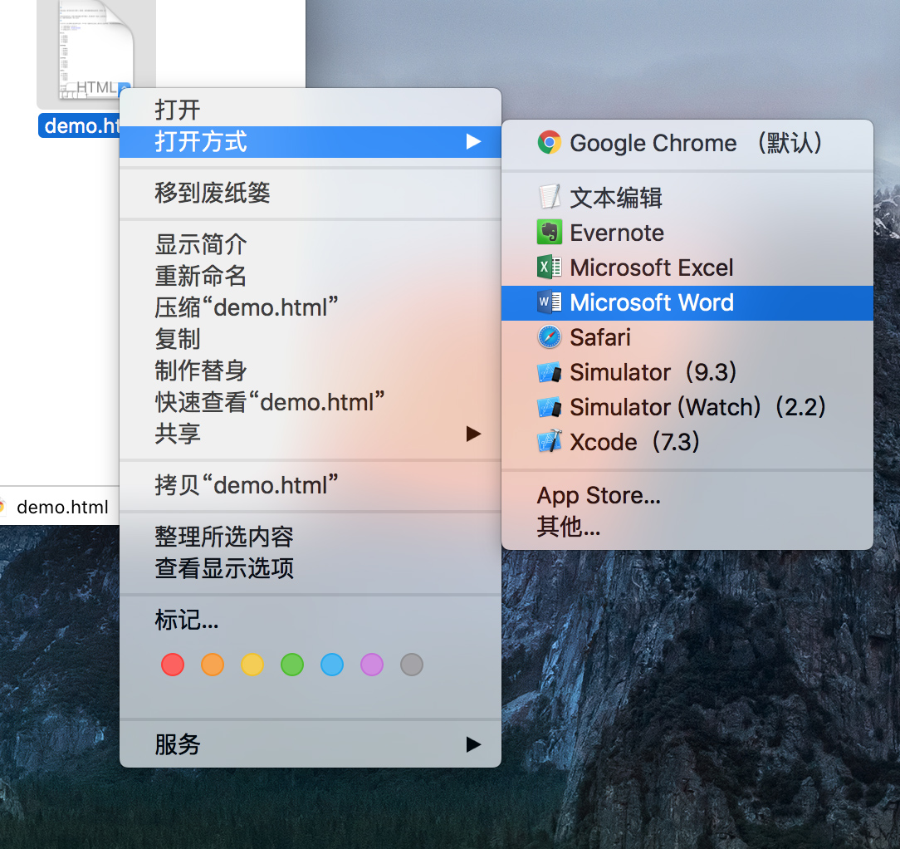Open file with Simulator (9.3)
The height and width of the screenshot is (849, 900).
tap(687, 372)
